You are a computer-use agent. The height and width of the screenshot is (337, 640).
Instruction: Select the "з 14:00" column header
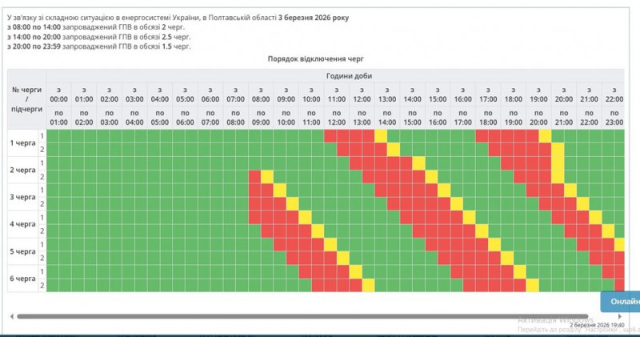pos(412,94)
